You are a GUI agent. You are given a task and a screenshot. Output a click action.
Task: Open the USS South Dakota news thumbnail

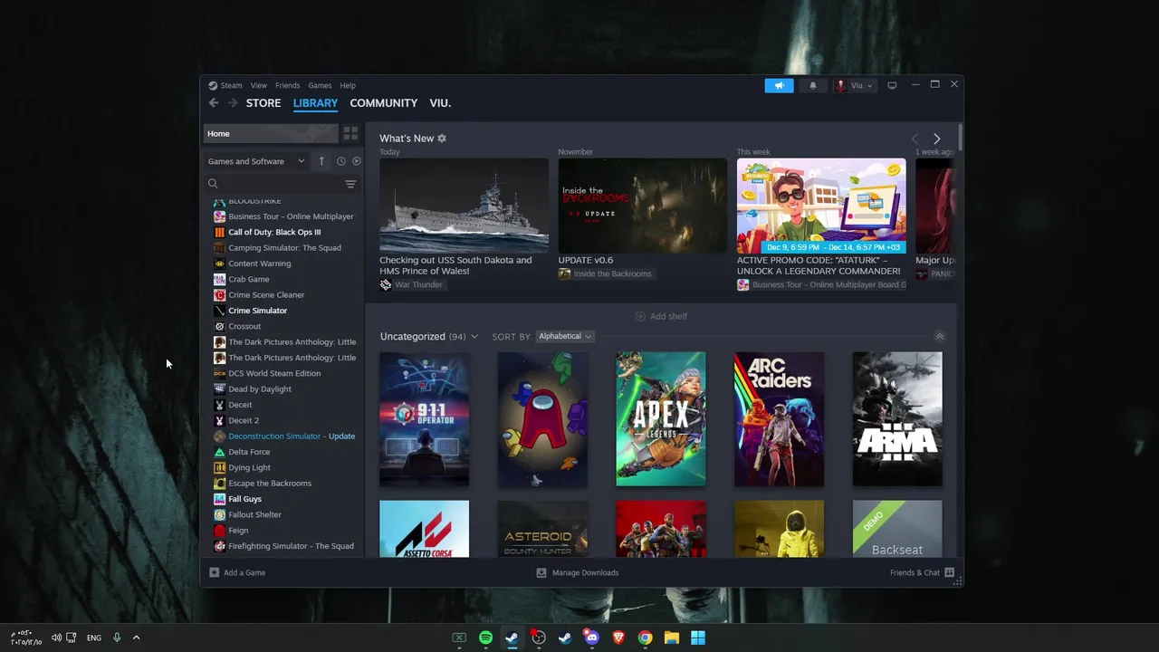pos(464,206)
